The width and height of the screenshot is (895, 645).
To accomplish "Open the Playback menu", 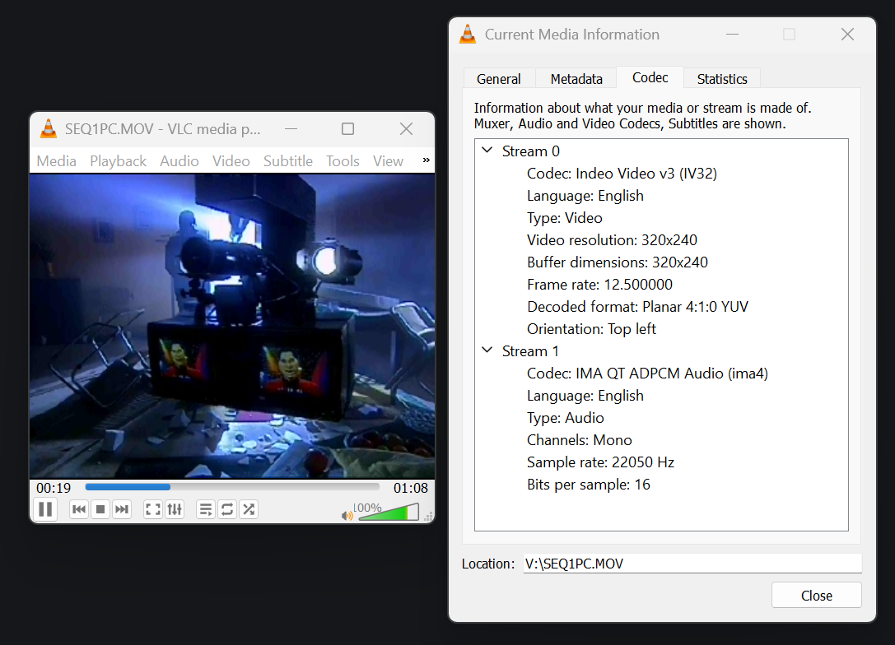I will pos(118,161).
